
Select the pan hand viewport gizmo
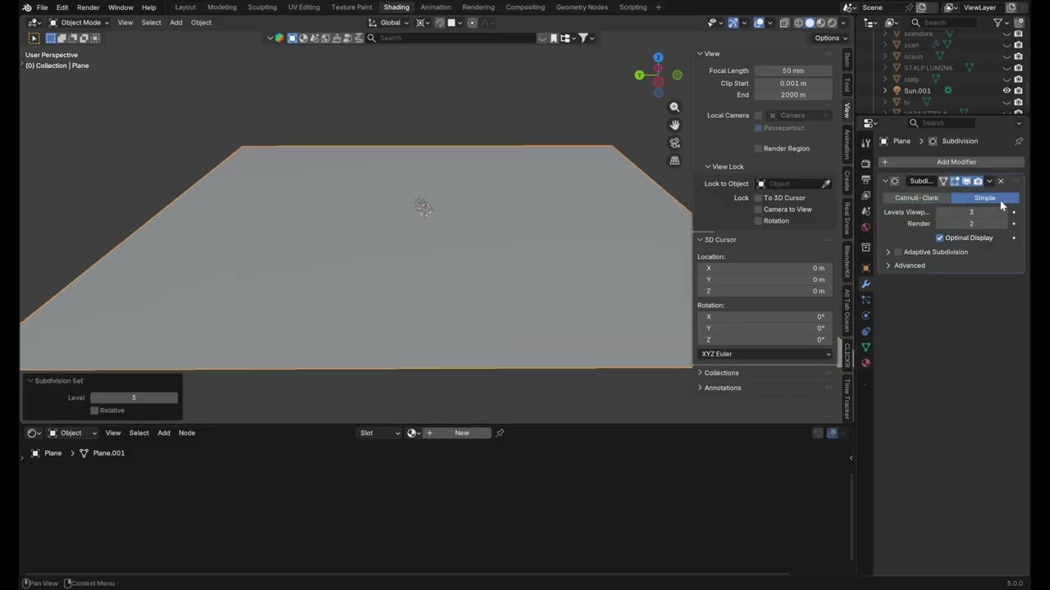674,125
